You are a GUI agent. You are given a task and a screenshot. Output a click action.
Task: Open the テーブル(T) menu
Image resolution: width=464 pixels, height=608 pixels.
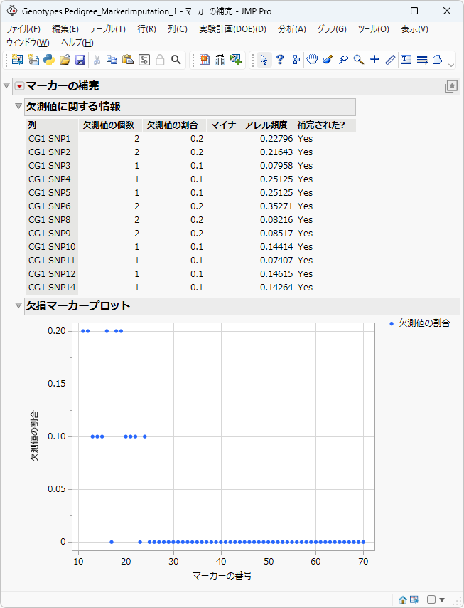click(107, 29)
